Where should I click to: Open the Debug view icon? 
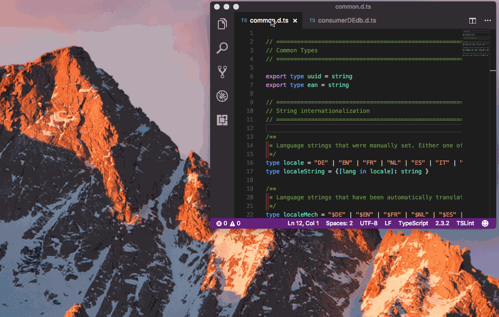[222, 96]
